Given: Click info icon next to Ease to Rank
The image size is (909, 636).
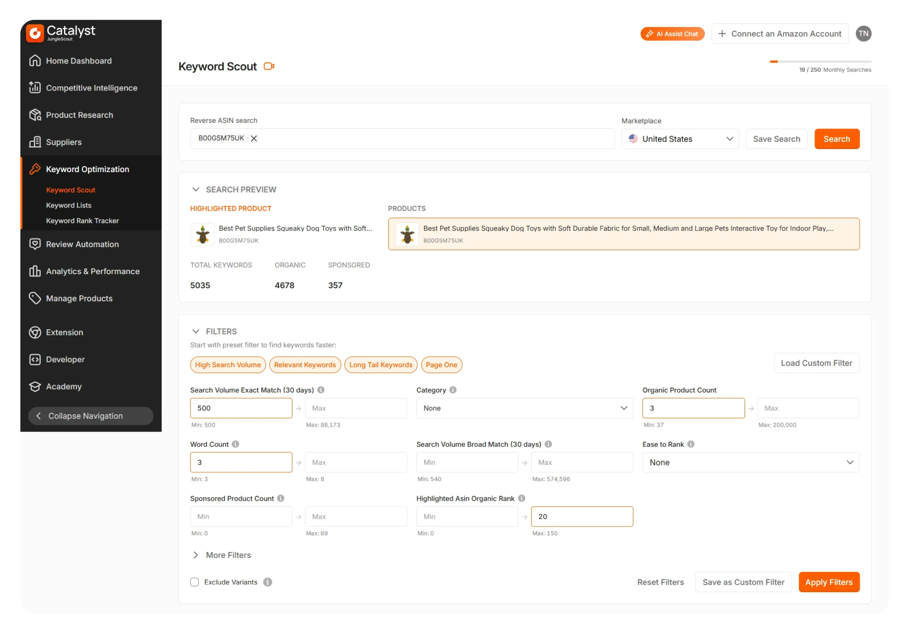Looking at the screenshot, I should [691, 444].
